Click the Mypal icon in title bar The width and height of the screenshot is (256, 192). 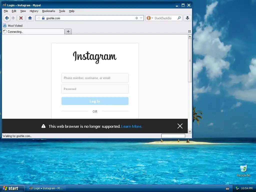[x=4, y=5]
